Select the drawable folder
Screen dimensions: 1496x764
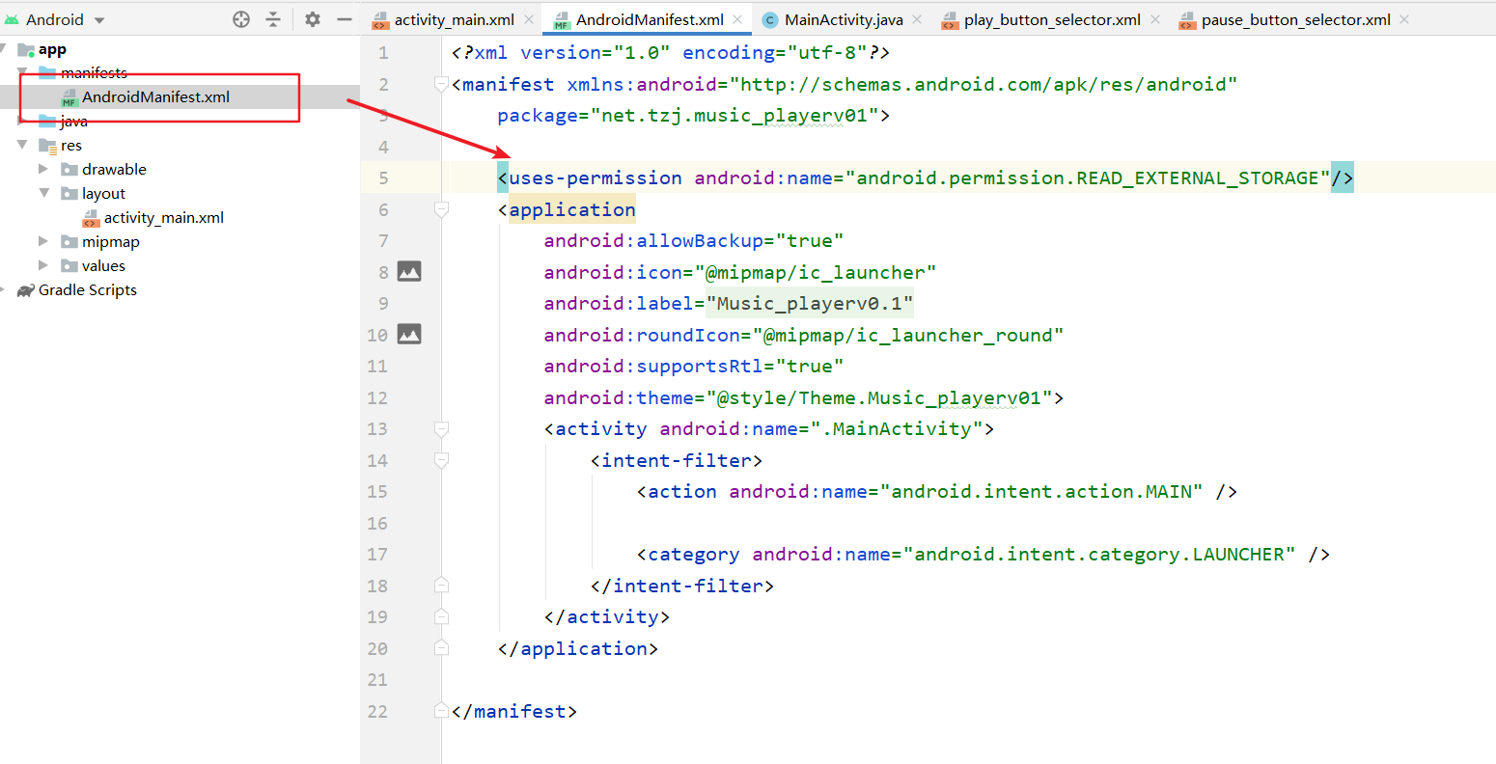(x=114, y=170)
